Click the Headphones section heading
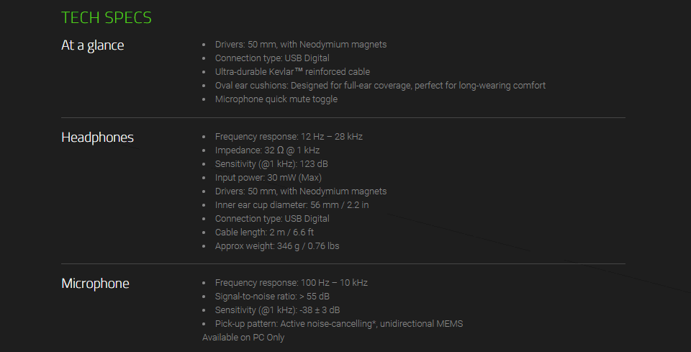 click(97, 137)
